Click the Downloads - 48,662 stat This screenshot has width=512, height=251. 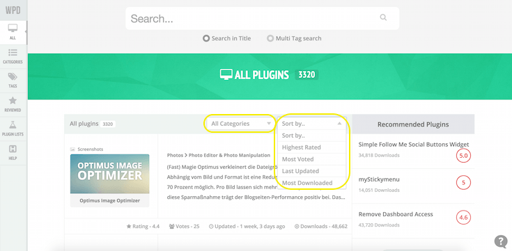(x=320, y=226)
